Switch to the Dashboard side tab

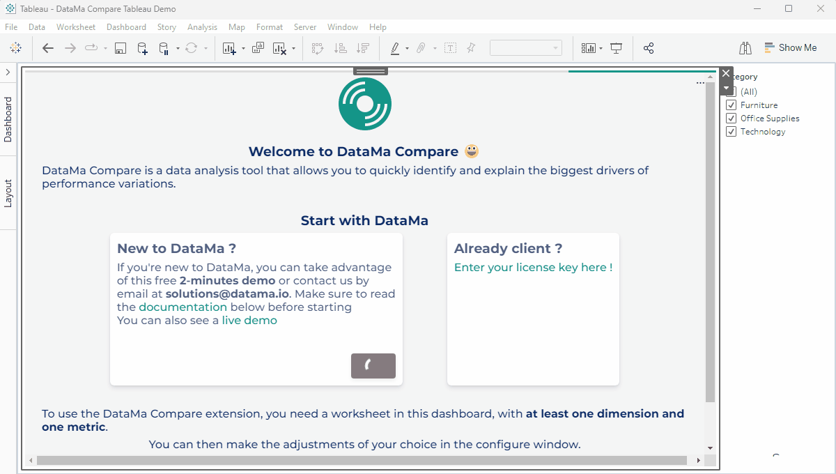point(8,119)
